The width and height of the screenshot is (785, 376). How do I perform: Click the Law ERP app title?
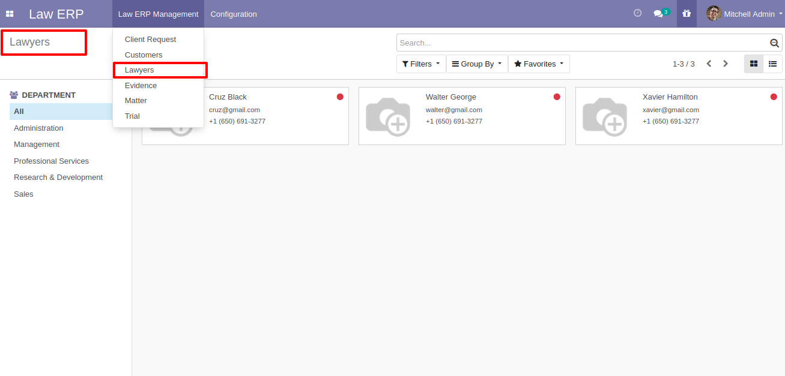click(x=56, y=14)
